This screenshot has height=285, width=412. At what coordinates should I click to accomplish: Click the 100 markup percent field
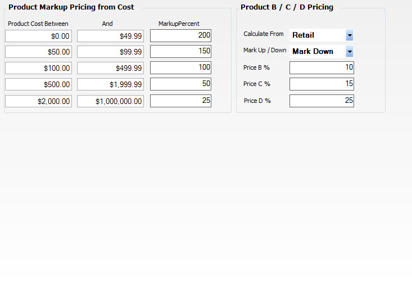180,68
